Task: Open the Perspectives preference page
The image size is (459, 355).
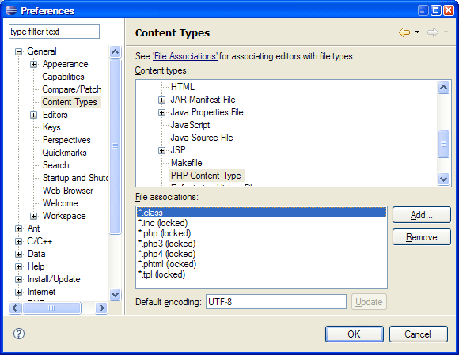Action: tap(66, 140)
